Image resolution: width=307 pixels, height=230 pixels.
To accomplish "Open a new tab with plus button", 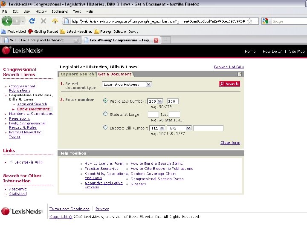I will (165, 40).
